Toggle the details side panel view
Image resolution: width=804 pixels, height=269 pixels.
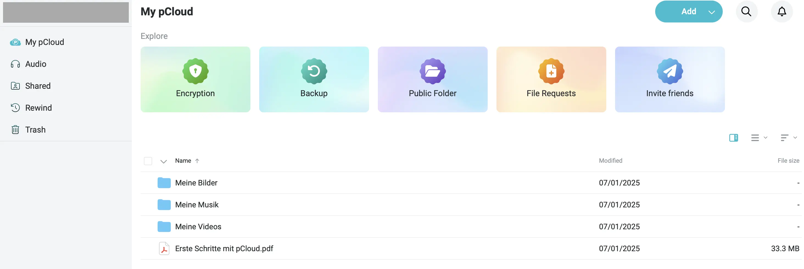(734, 138)
